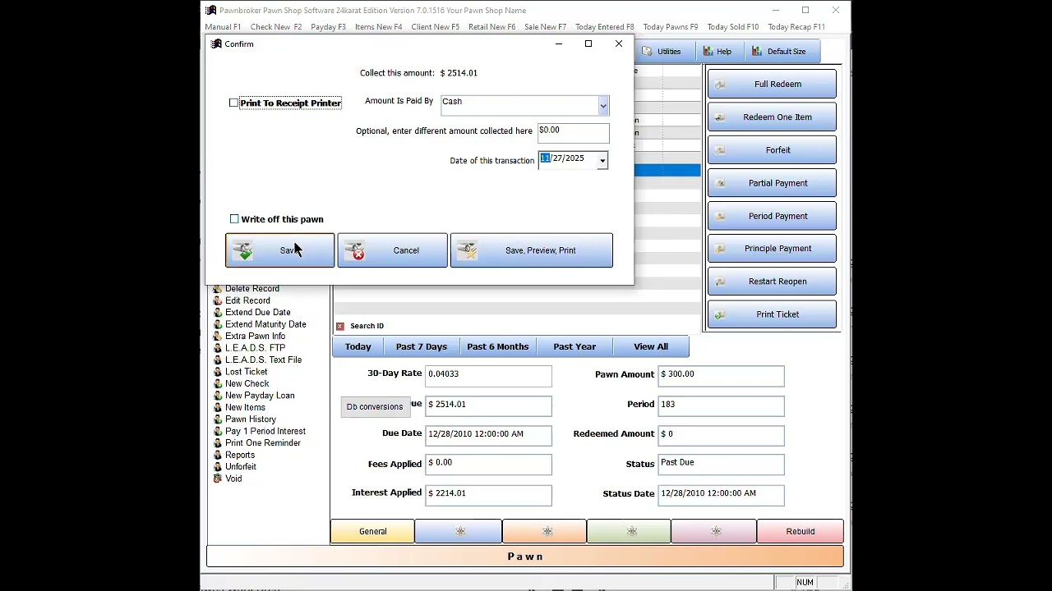
Task: Click the star icon on Save, Preview, Print
Action: coord(468,250)
